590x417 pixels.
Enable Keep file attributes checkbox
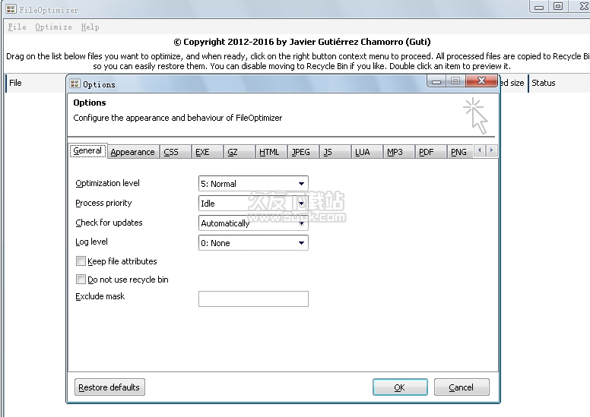(x=81, y=261)
